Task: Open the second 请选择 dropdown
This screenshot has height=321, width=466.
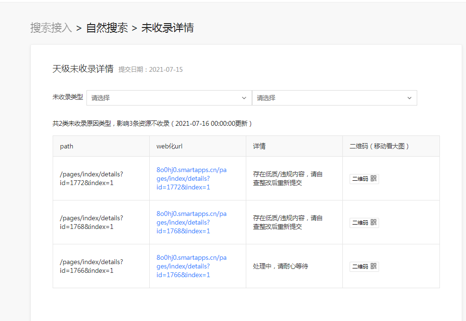Action: click(x=334, y=98)
